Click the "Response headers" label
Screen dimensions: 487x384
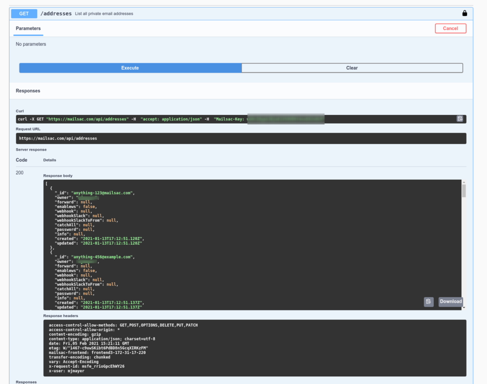[60, 316]
